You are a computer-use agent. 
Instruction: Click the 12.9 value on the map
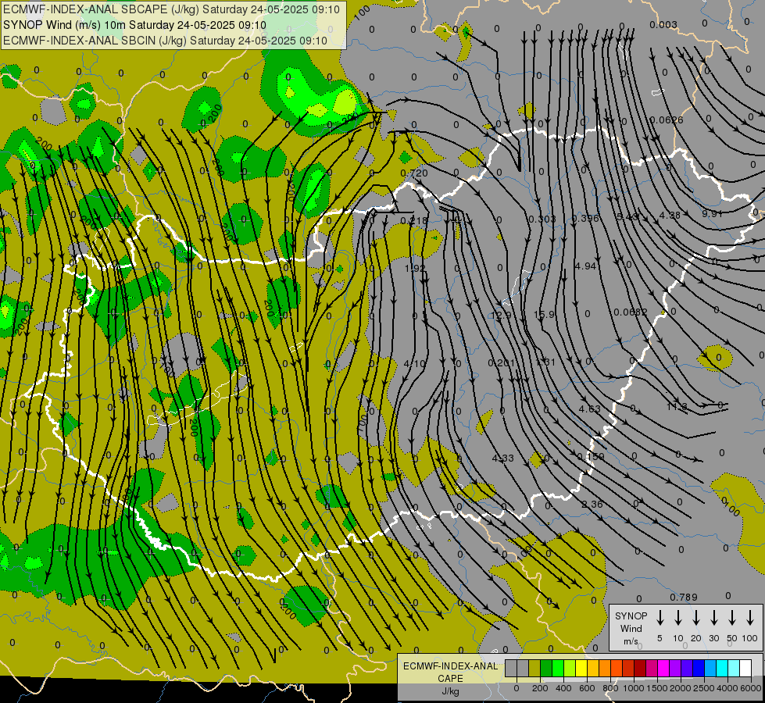pyautogui.click(x=501, y=315)
